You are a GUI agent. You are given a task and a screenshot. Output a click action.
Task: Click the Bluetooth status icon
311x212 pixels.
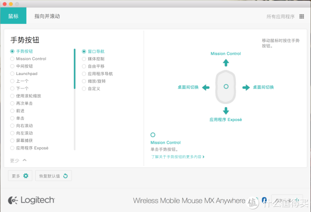click(x=264, y=200)
